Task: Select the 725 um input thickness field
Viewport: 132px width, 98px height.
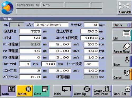Action: click(x=30, y=31)
